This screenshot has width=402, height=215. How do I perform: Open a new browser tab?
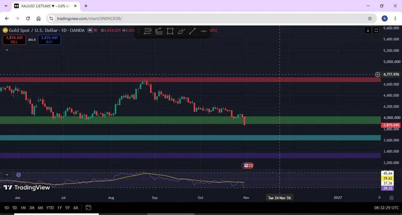86,6
